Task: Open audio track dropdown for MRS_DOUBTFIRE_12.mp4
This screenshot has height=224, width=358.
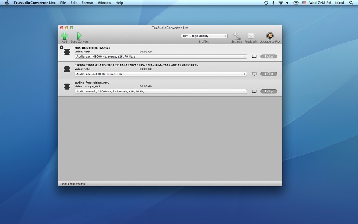Action: [x=161, y=57]
